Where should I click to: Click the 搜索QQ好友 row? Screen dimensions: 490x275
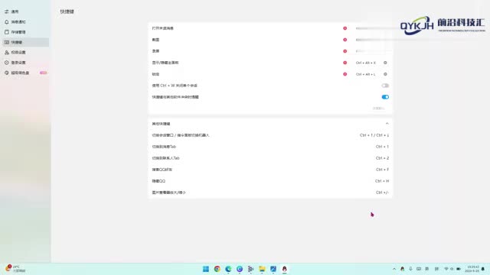(270, 170)
